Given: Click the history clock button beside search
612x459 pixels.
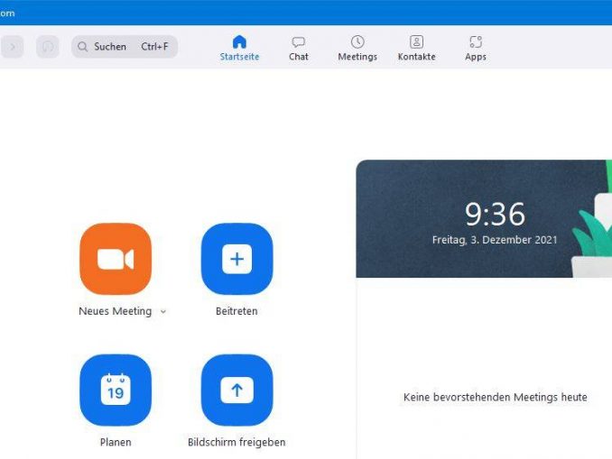Looking at the screenshot, I should click(x=48, y=47).
